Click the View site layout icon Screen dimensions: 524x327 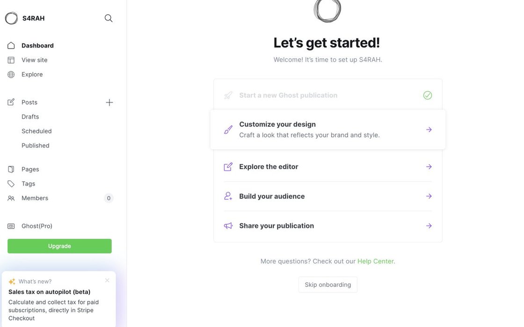11,60
